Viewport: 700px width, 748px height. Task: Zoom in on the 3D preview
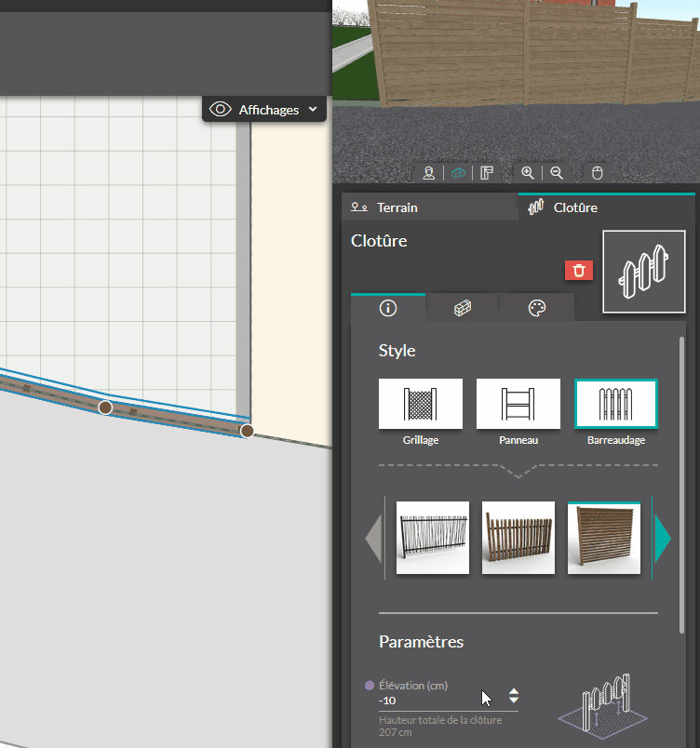pyautogui.click(x=528, y=173)
